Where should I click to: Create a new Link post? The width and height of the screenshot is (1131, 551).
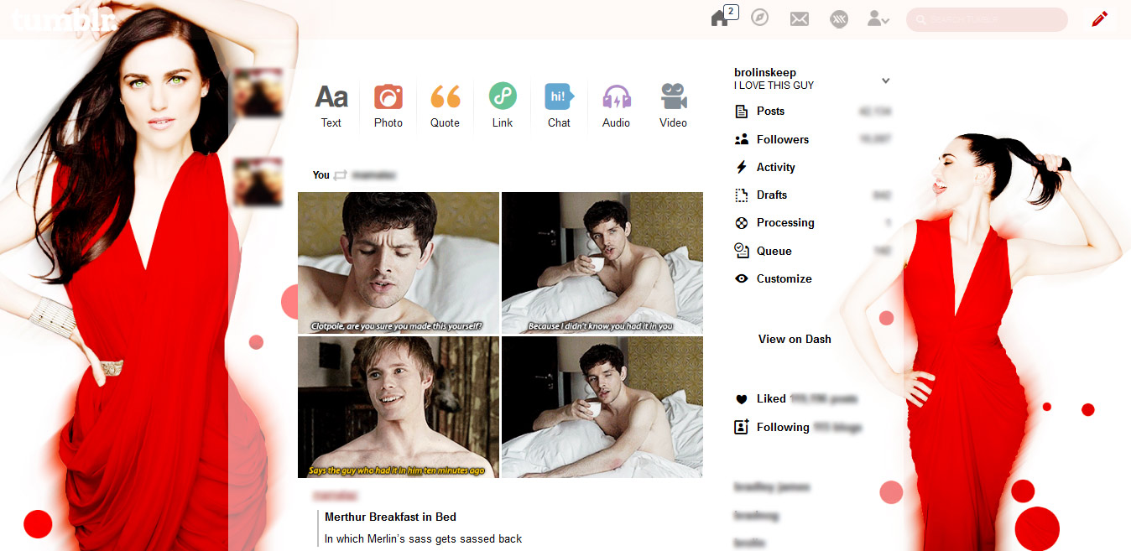[503, 106]
